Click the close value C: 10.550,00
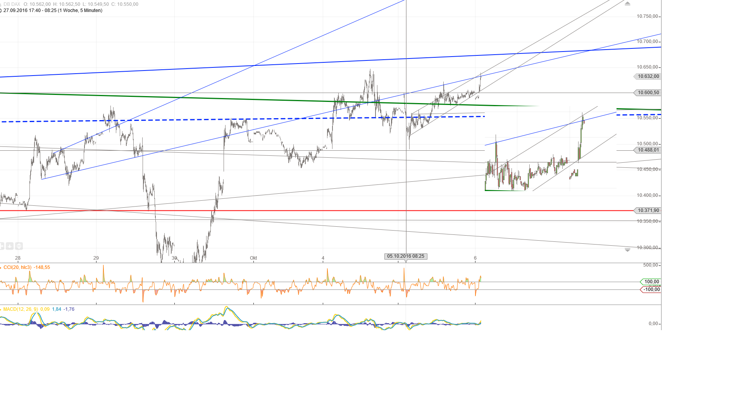744x403 pixels. pos(125,4)
